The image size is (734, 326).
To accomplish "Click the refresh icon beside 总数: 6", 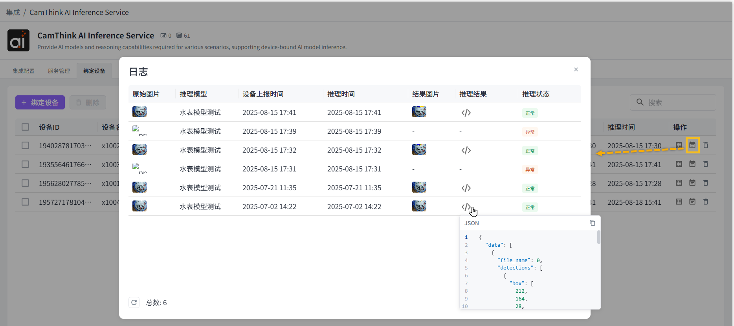I will (x=134, y=302).
